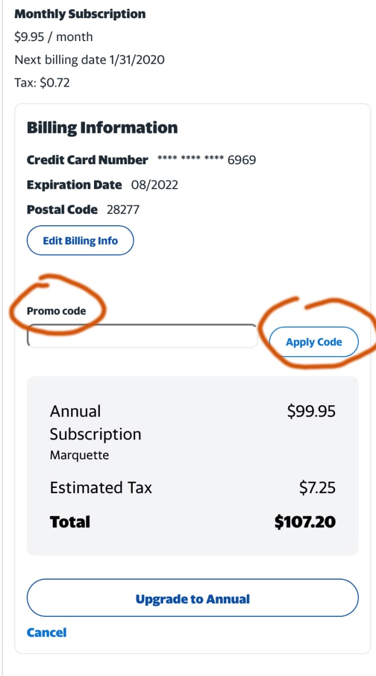This screenshot has height=676, width=376.
Task: Click the Cancel link at the bottom
Action: click(x=47, y=633)
